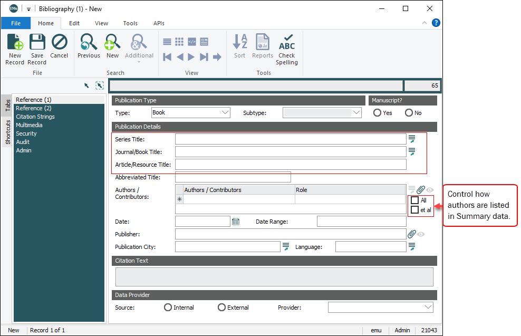Choose Internal as data source
Viewport: 521px width, 336px height.
(x=168, y=308)
